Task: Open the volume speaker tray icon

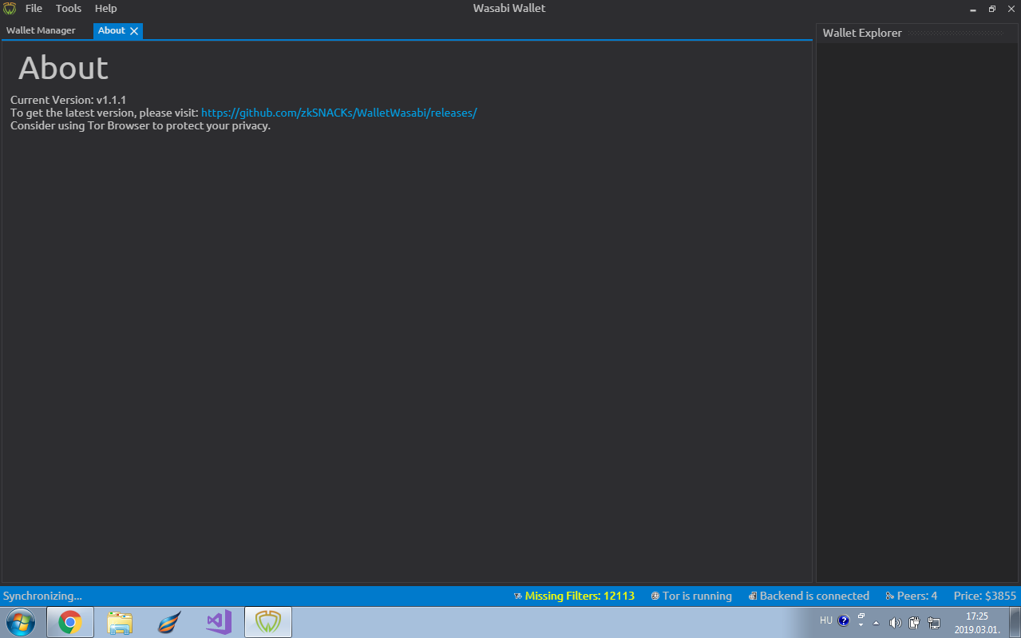Action: [x=895, y=623]
